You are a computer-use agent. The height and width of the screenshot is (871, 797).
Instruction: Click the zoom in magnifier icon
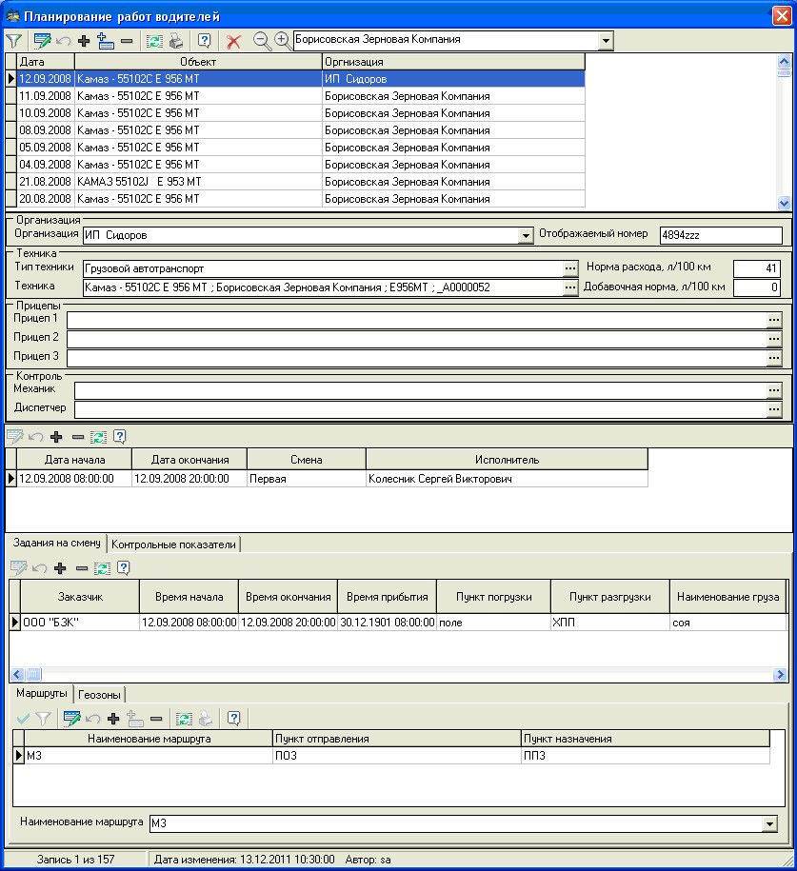pyautogui.click(x=282, y=41)
